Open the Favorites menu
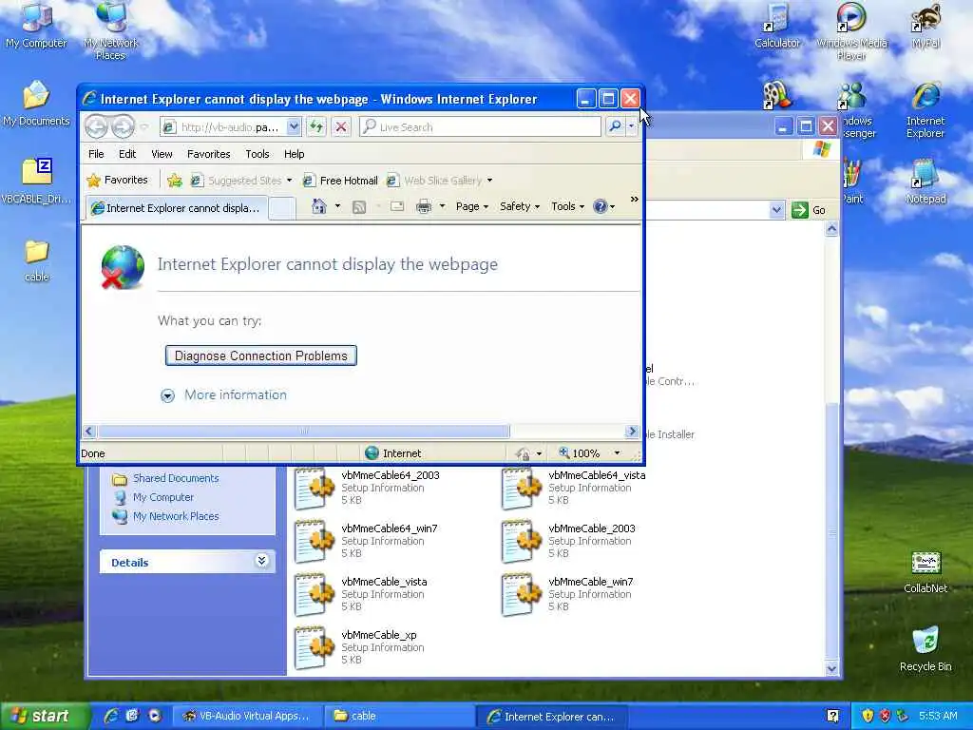The height and width of the screenshot is (730, 973). (208, 154)
